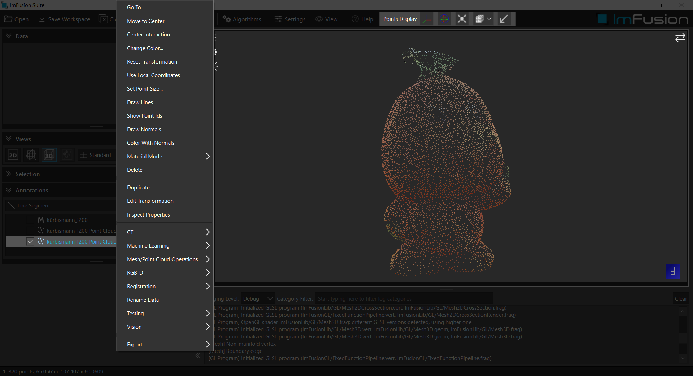693x376 pixels.
Task: Click the diagonal arrow toolbar icon
Action: coord(504,19)
